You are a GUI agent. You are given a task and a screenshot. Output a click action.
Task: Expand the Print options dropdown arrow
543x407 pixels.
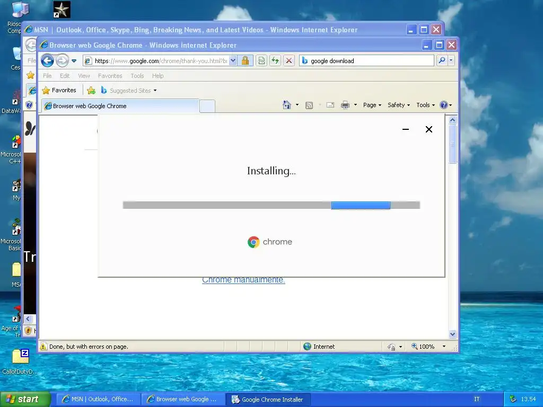tap(355, 105)
